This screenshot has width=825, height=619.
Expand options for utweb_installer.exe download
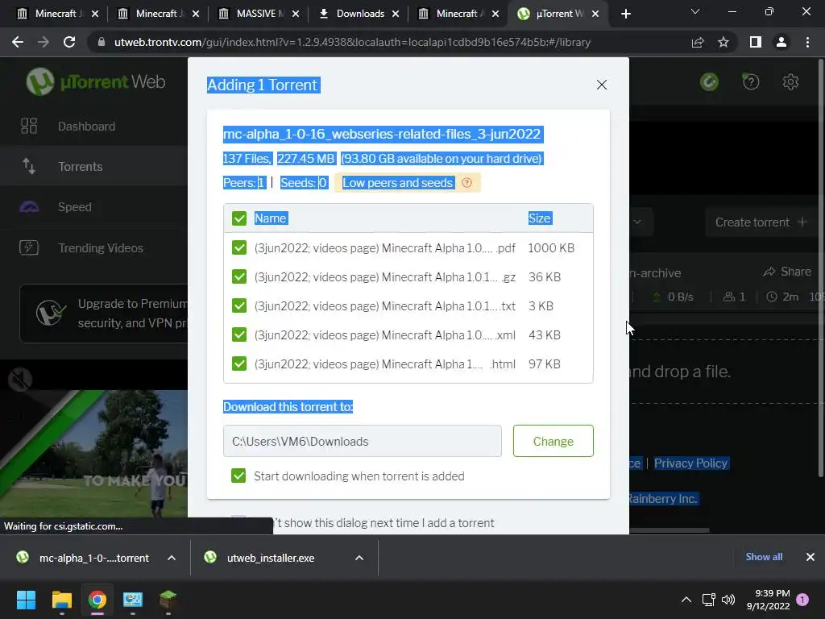coord(359,558)
